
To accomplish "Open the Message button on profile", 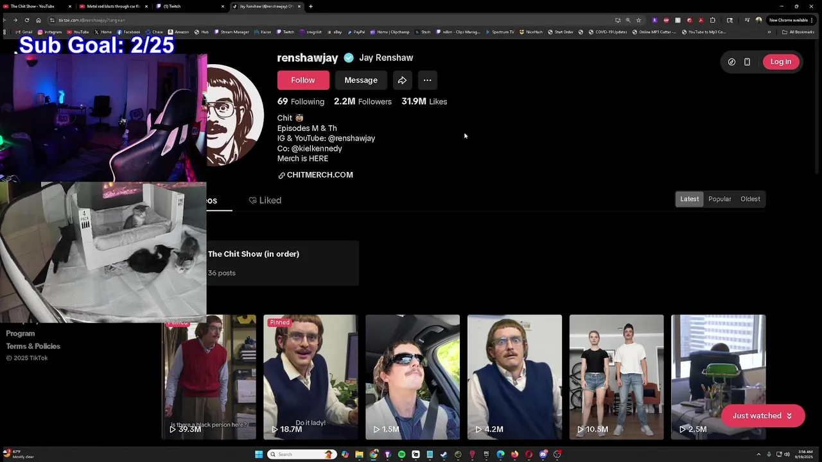I will 361,80.
